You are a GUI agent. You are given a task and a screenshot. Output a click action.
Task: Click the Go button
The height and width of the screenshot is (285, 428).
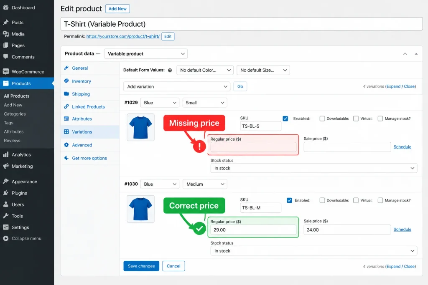tap(240, 86)
